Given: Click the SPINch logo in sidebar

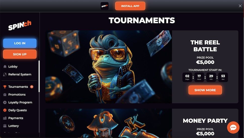Looking at the screenshot, I should point(20,25).
